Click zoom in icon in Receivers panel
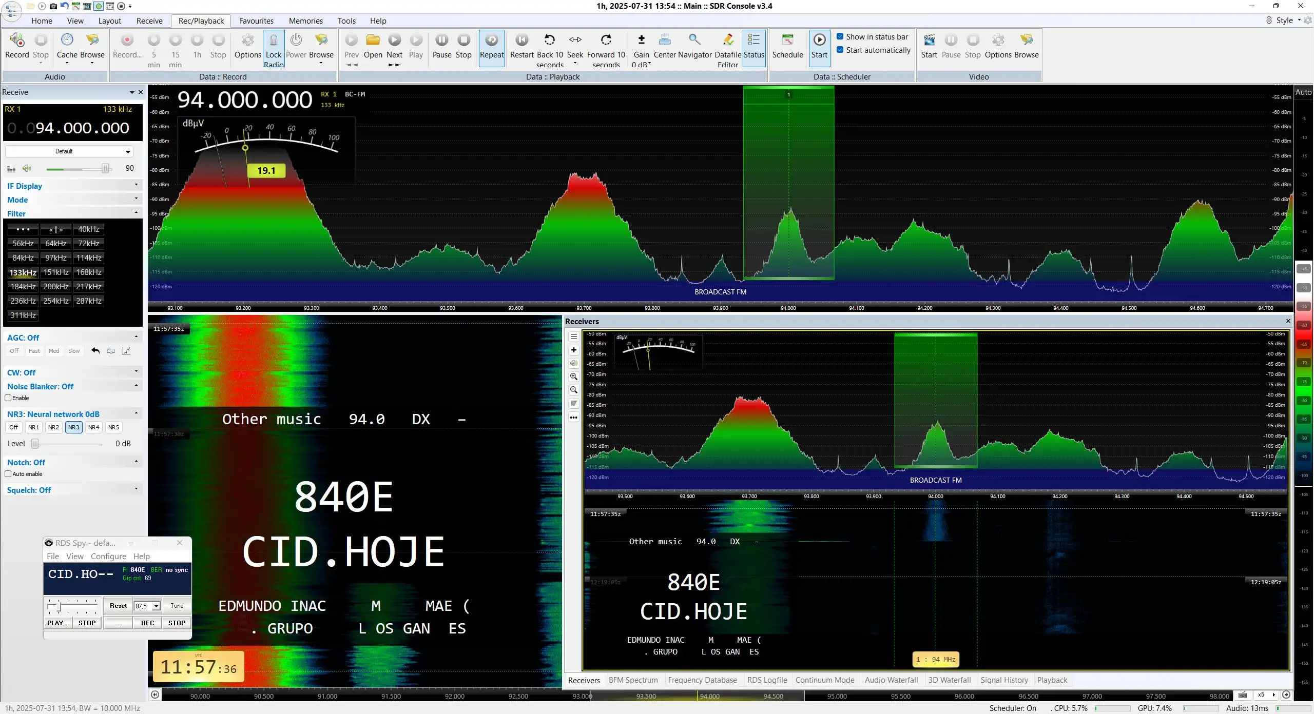The width and height of the screenshot is (1314, 714). point(573,376)
